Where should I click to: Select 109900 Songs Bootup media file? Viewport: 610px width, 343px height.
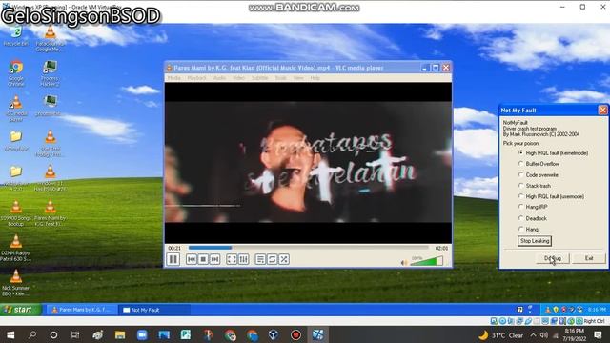click(x=16, y=213)
